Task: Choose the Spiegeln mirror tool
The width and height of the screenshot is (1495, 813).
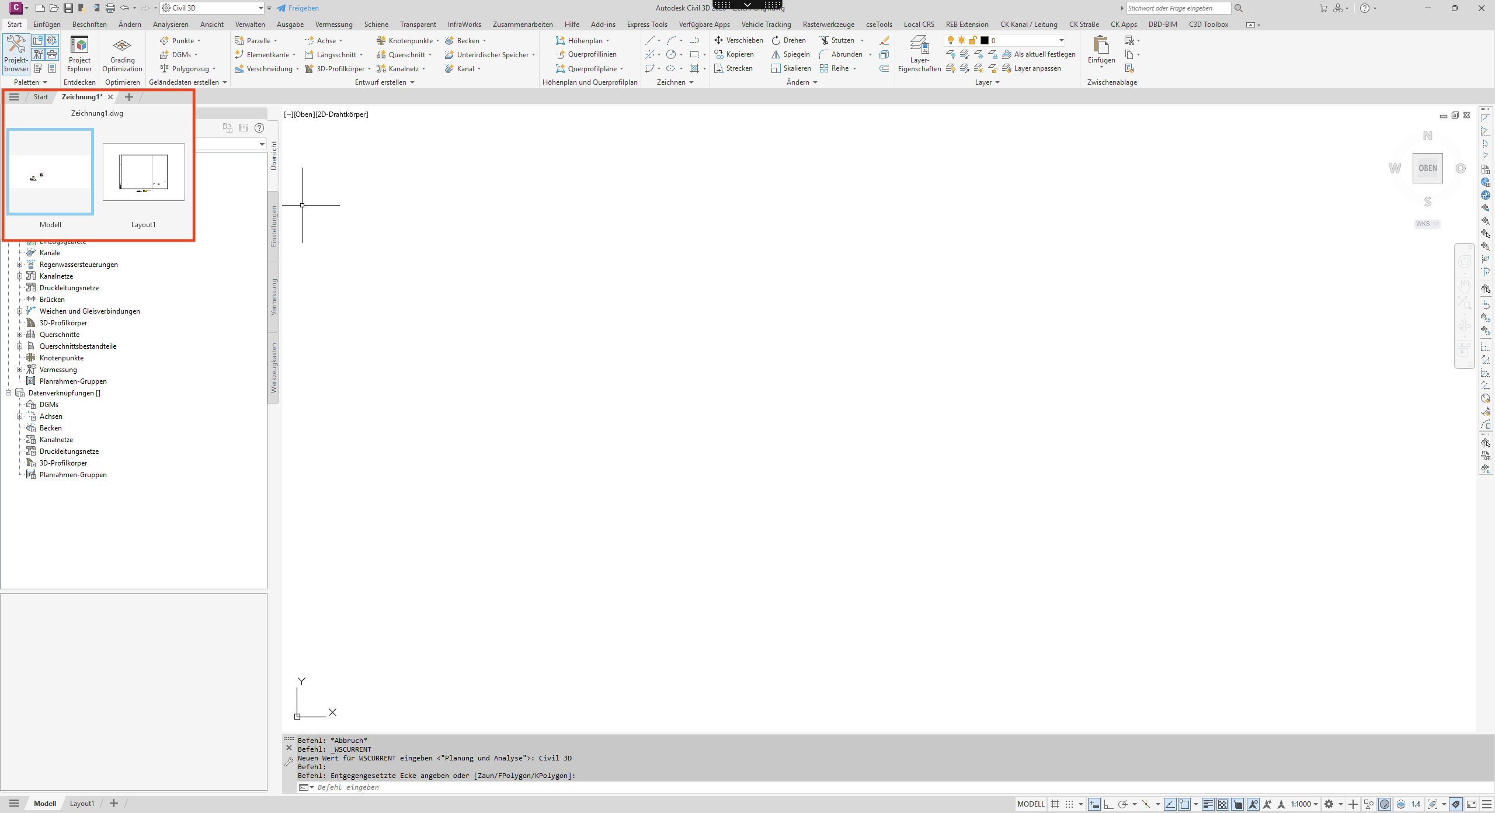Action: pos(791,54)
